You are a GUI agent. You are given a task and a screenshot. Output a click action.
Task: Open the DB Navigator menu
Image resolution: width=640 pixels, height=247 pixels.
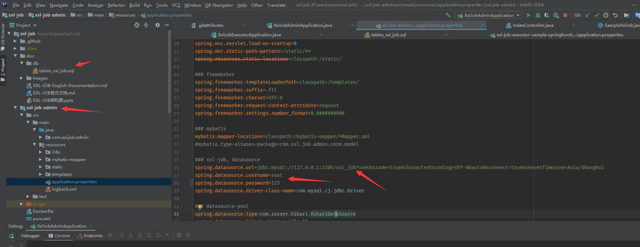pos(219,5)
